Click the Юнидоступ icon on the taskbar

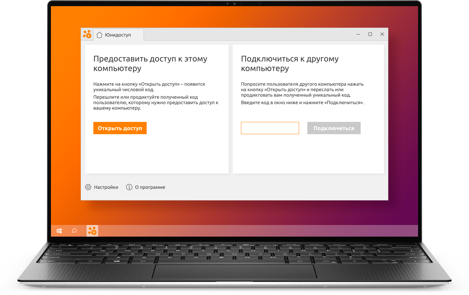(92, 231)
